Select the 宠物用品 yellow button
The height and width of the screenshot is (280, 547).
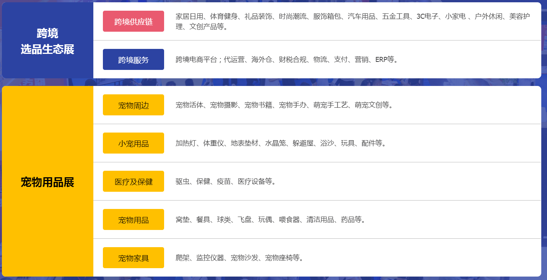(x=133, y=220)
